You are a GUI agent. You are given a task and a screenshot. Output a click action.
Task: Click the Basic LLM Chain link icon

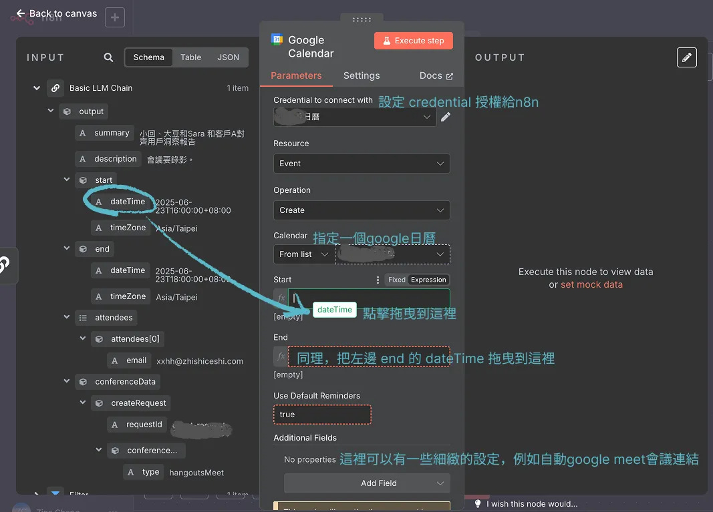[x=55, y=88]
